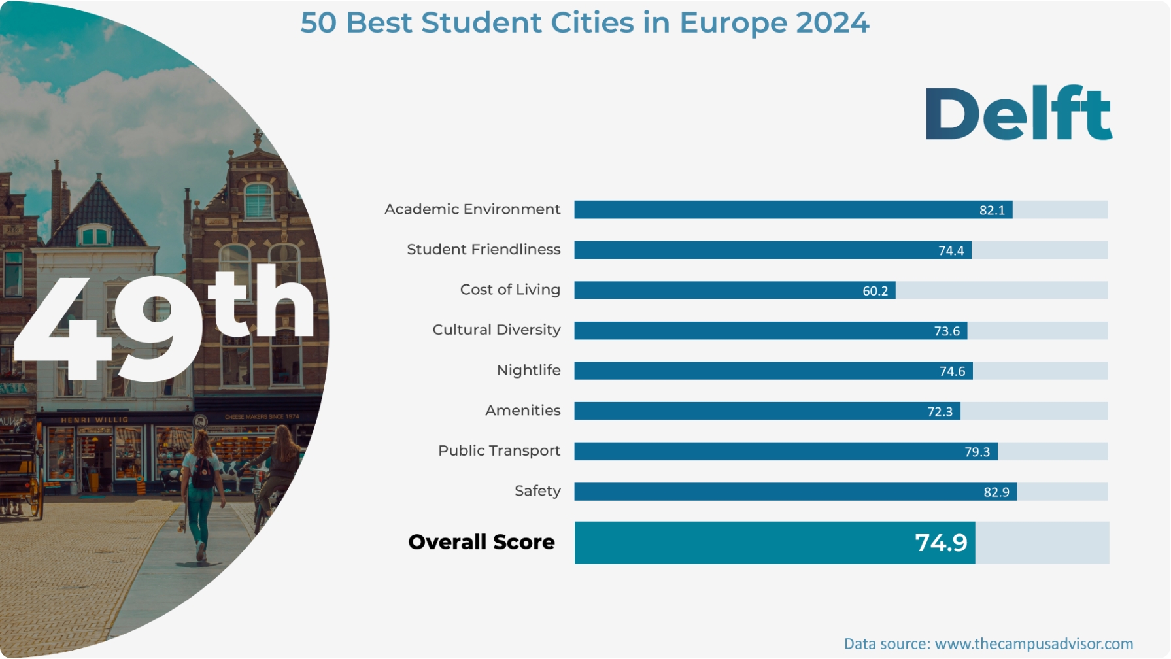This screenshot has height=659, width=1171.
Task: Click the Safety label
Action: click(537, 491)
